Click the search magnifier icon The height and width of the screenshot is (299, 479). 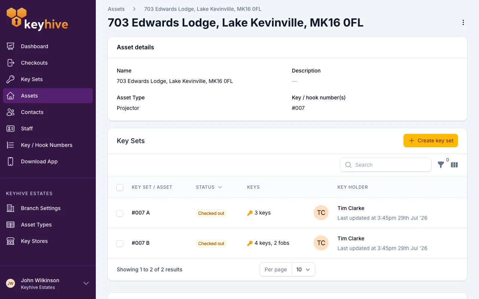348,165
